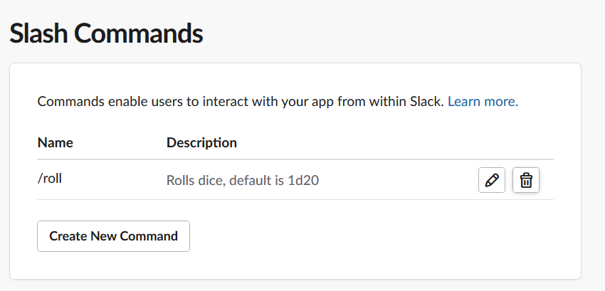Click the Description column header

click(x=201, y=142)
